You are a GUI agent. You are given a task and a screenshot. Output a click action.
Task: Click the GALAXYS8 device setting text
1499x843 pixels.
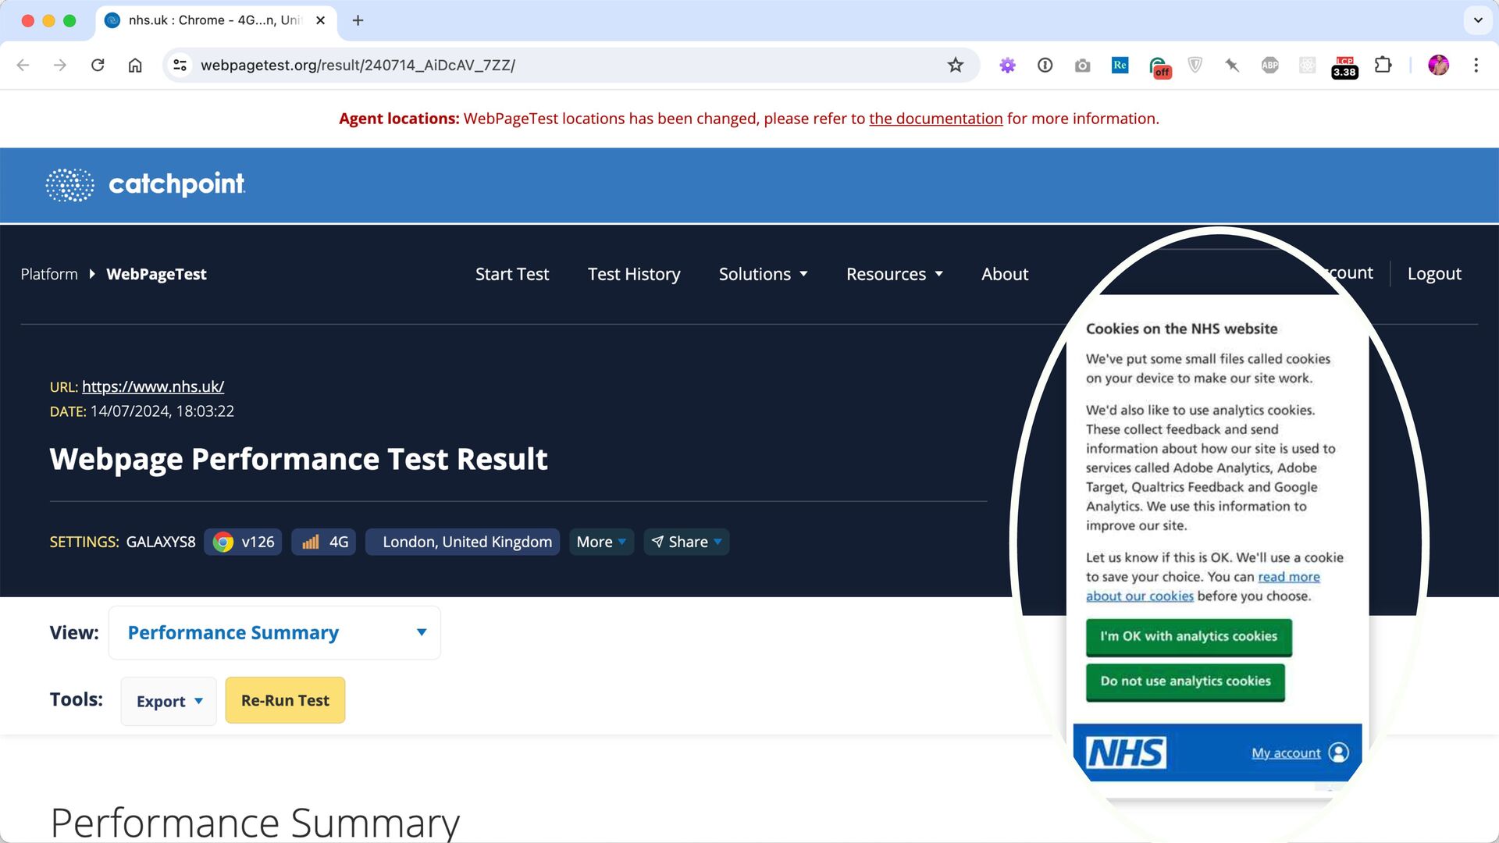(161, 542)
